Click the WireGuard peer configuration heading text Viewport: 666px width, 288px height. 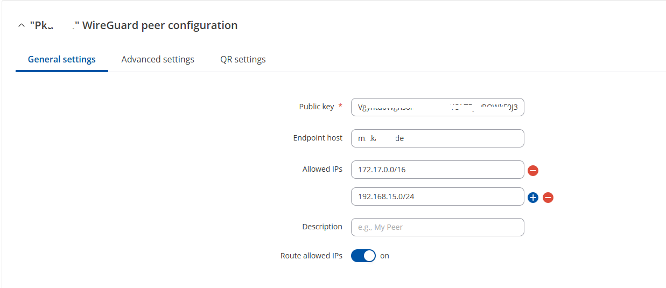pyautogui.click(x=134, y=25)
